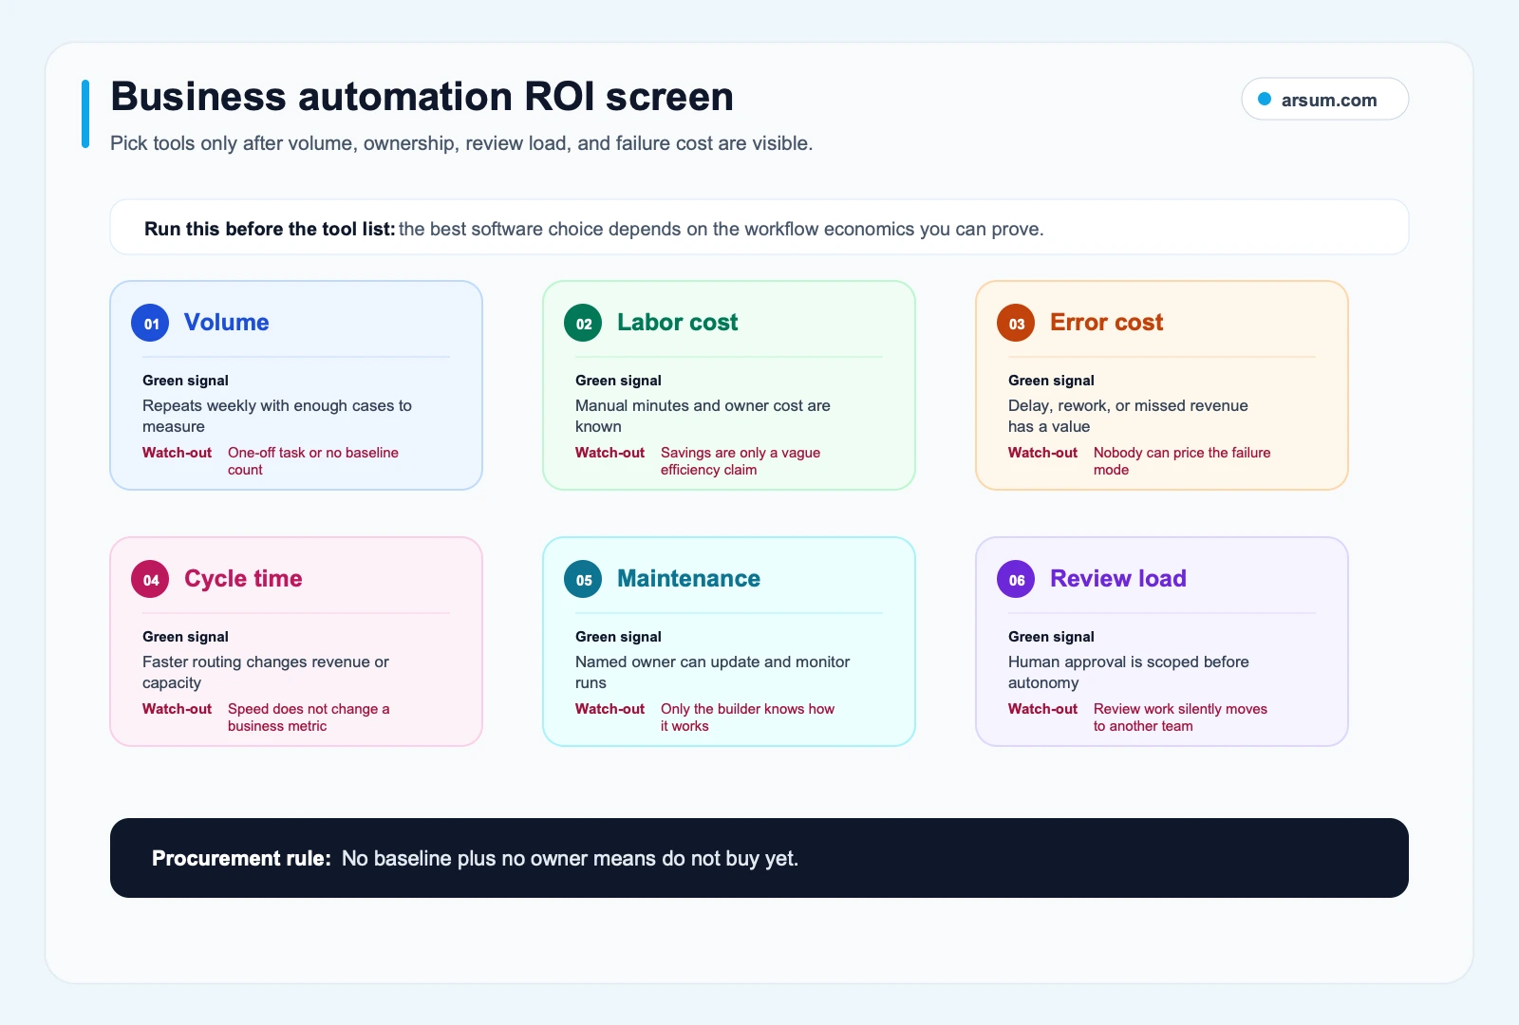Image resolution: width=1519 pixels, height=1025 pixels.
Task: Click the 01 number badge on Volume card
Action: click(x=150, y=324)
